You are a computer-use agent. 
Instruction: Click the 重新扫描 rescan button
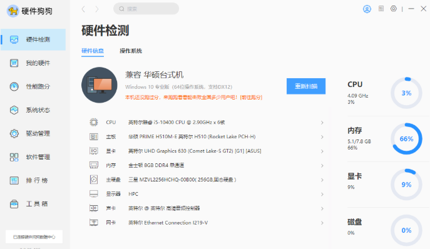(306, 86)
